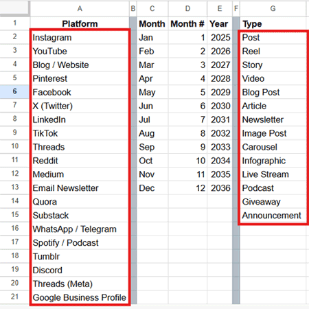Viewport: 309px width, 309px height.
Task: Select the LinkedIn cell
Action: pyautogui.click(x=80, y=119)
